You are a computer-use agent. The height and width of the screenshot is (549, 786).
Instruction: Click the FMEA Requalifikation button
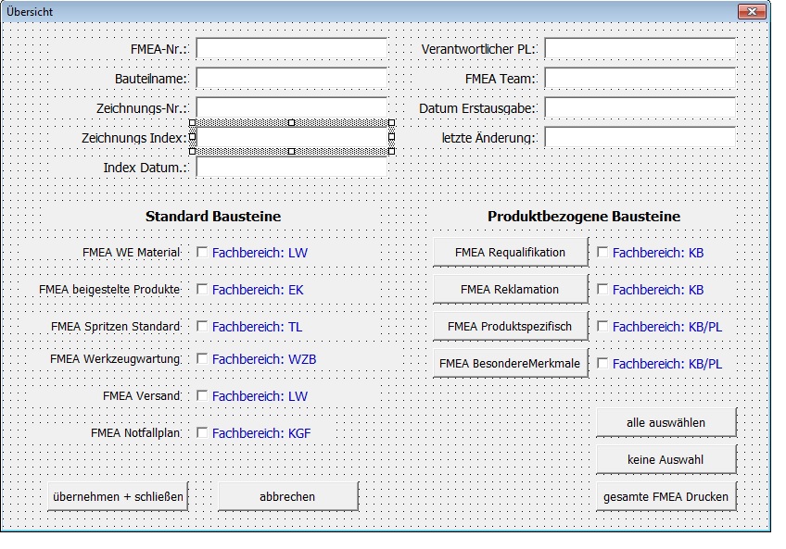coord(509,251)
